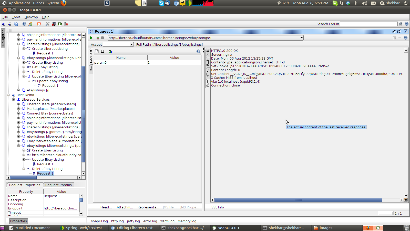The width and height of the screenshot is (410, 231).
Task: Click the preferences wrench-and-screwdriver toolbar icon
Action: (x=47, y=24)
